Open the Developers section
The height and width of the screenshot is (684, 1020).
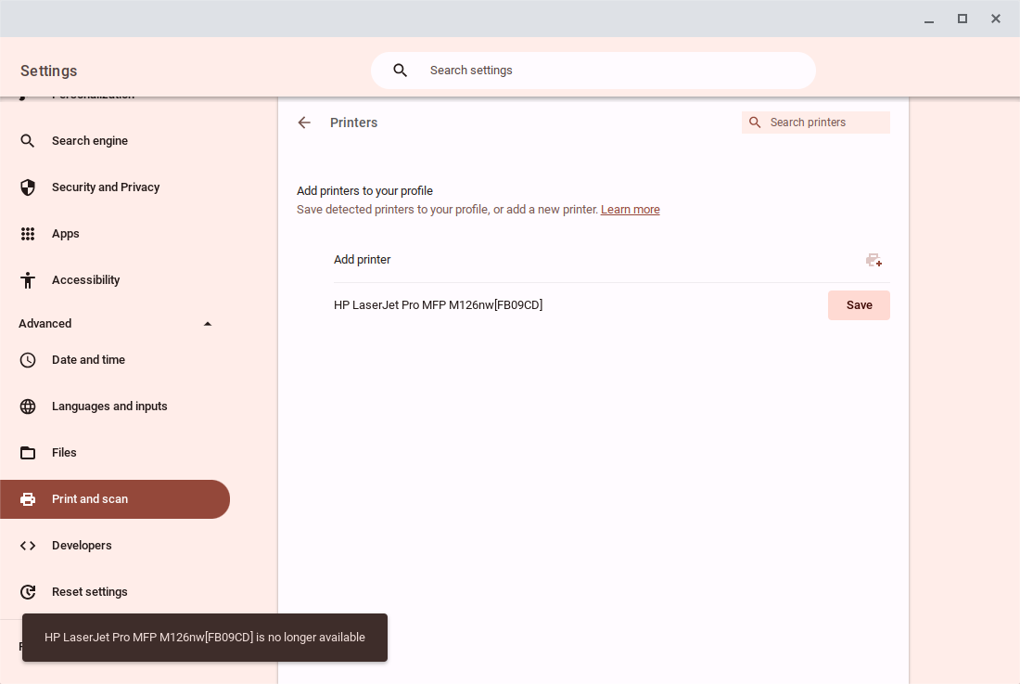coord(115,546)
